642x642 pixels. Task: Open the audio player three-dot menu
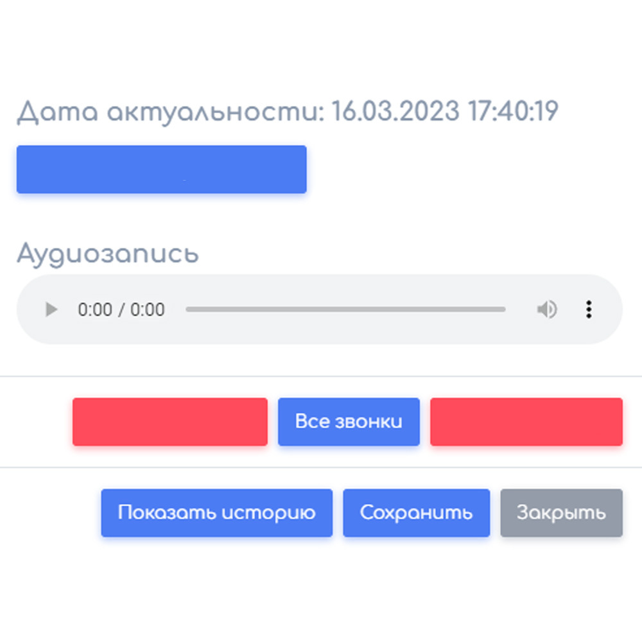[588, 310]
